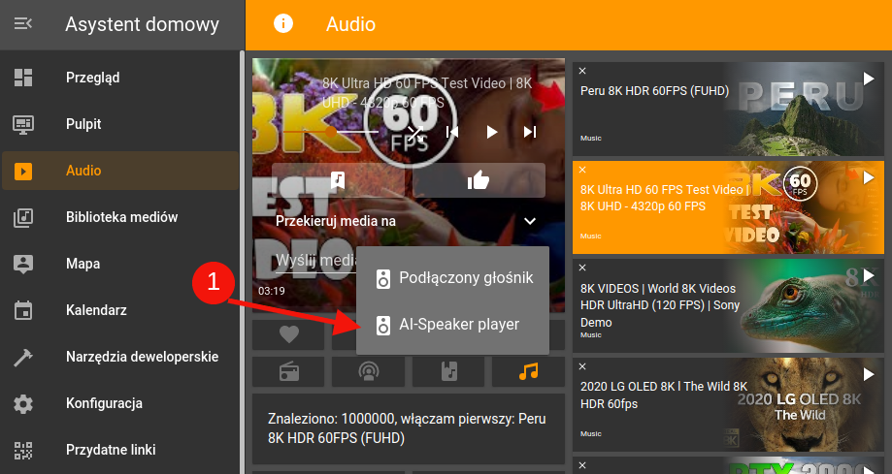The height and width of the screenshot is (474, 892).
Task: Open Kalendarz in the sidebar
Action: coord(120,310)
